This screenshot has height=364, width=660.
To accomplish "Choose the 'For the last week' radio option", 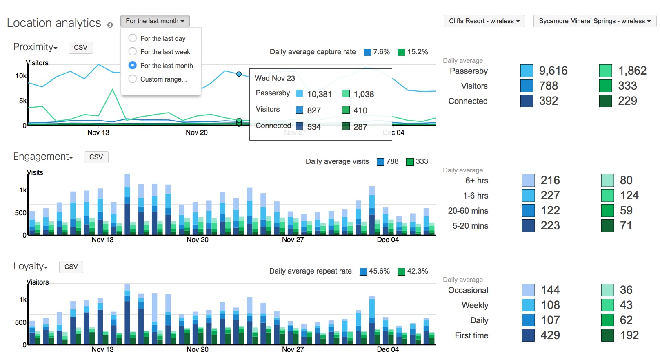I will tap(133, 52).
